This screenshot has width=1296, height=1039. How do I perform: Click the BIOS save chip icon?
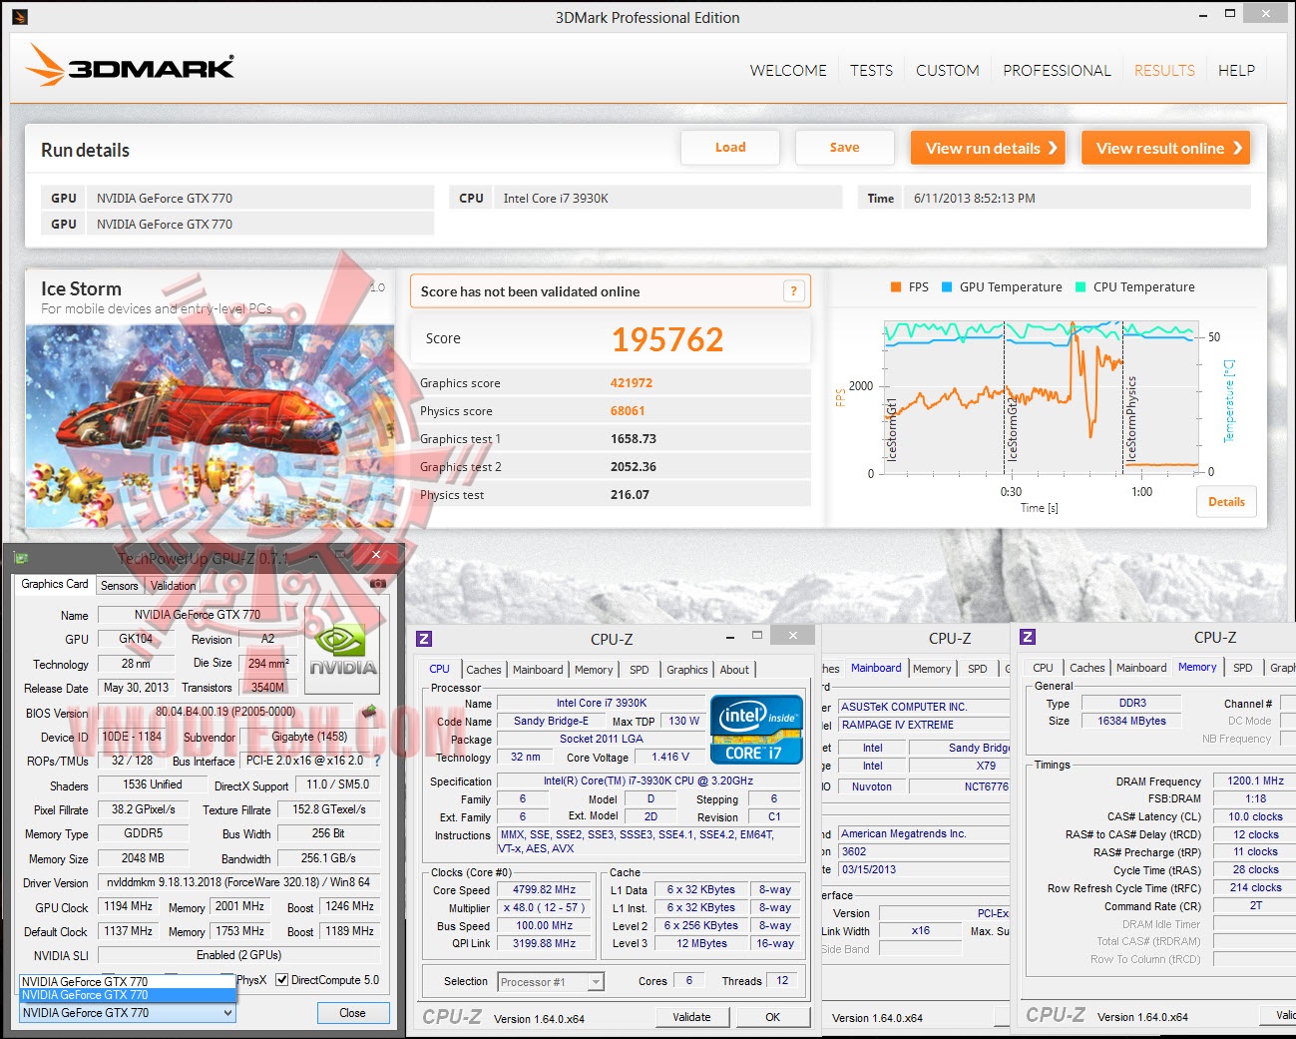tap(369, 712)
